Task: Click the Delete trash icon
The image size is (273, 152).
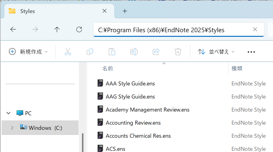Action: [x=178, y=52]
